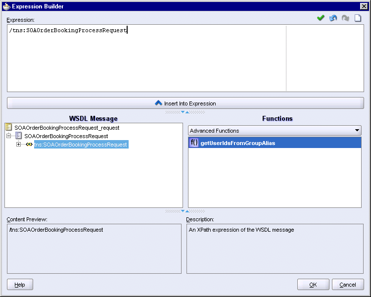
Task: Click the Content Preview label
Action: (x=27, y=219)
